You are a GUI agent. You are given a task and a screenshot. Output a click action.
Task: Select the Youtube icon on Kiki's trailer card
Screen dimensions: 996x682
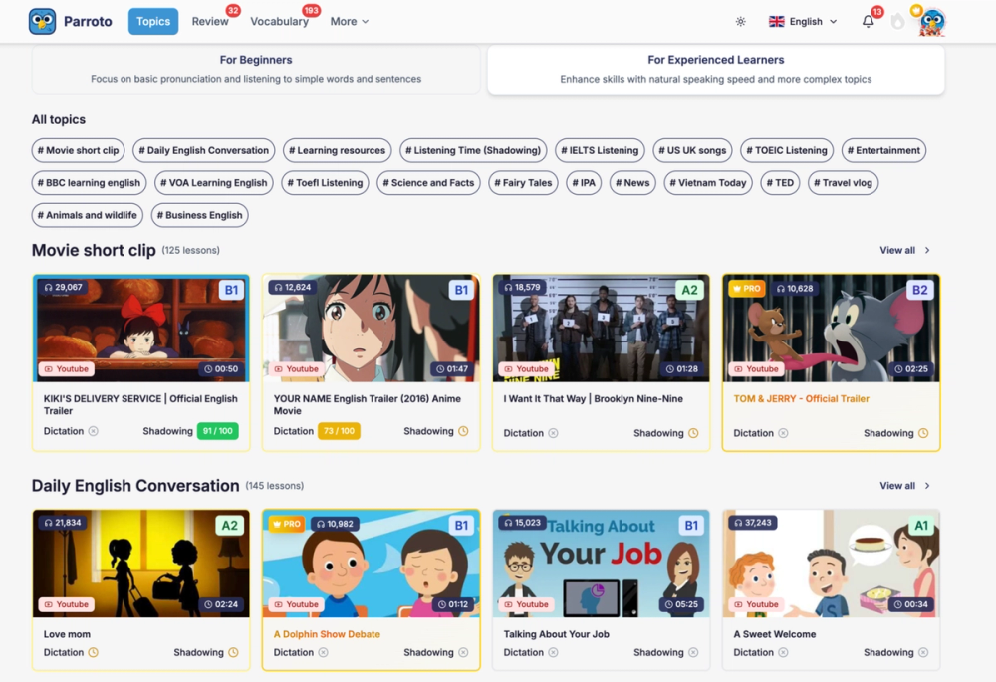66,368
